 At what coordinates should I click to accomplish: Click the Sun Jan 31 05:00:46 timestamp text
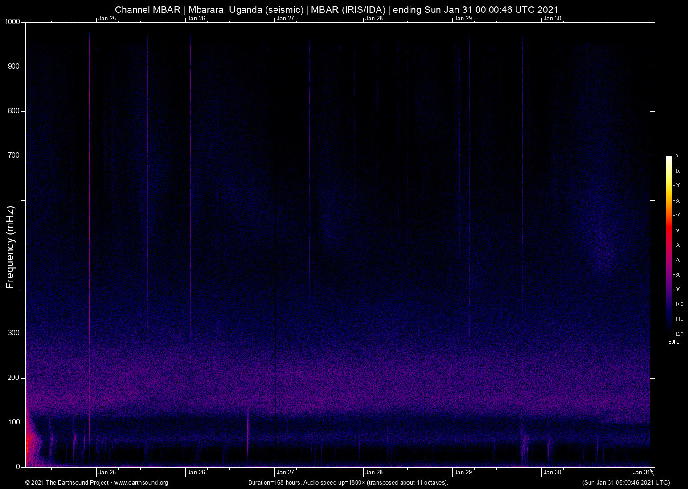(x=626, y=483)
